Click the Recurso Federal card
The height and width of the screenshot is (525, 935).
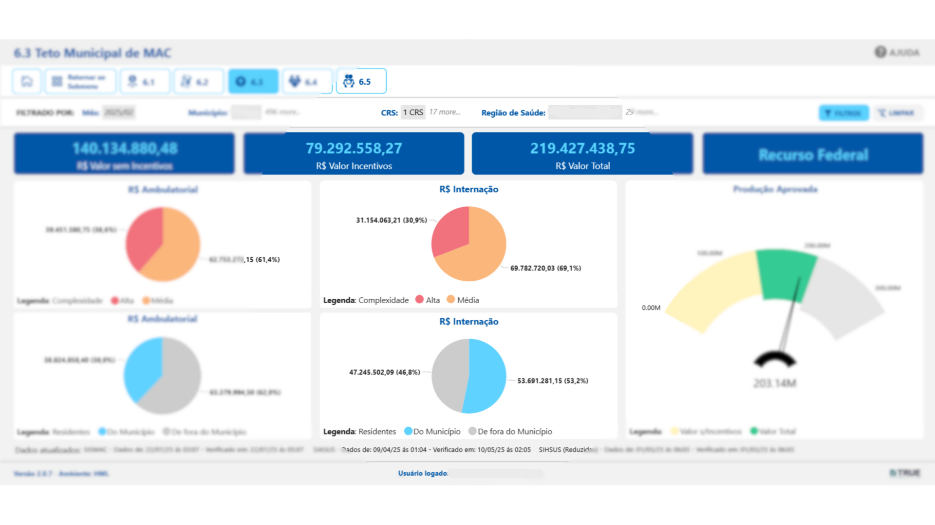coord(812,154)
